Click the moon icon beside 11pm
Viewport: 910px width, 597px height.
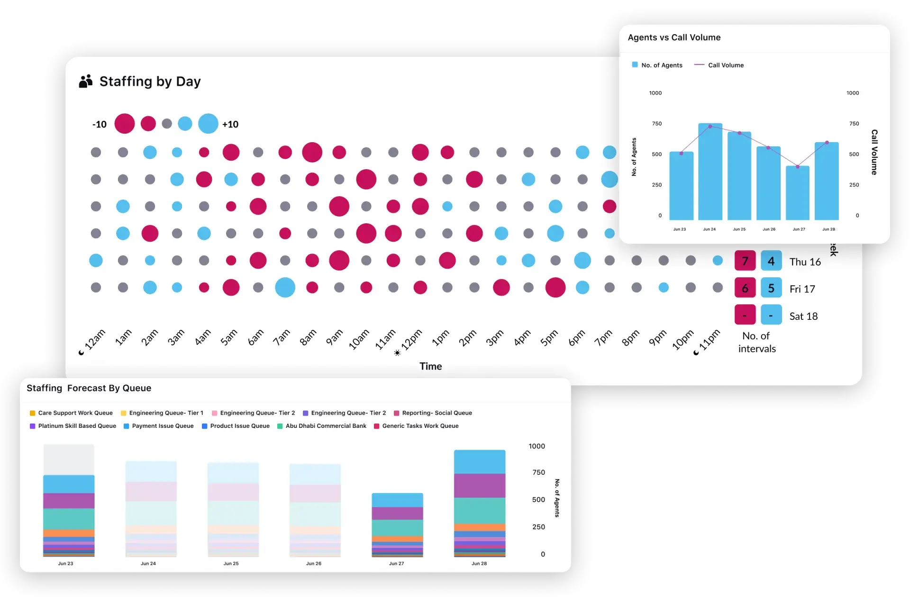click(696, 353)
